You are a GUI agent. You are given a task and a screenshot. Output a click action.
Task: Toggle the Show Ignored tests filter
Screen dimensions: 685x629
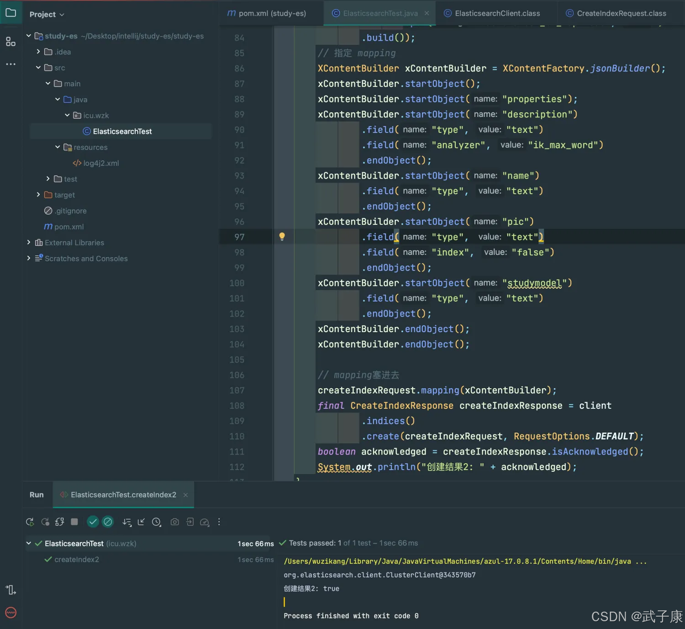click(108, 522)
